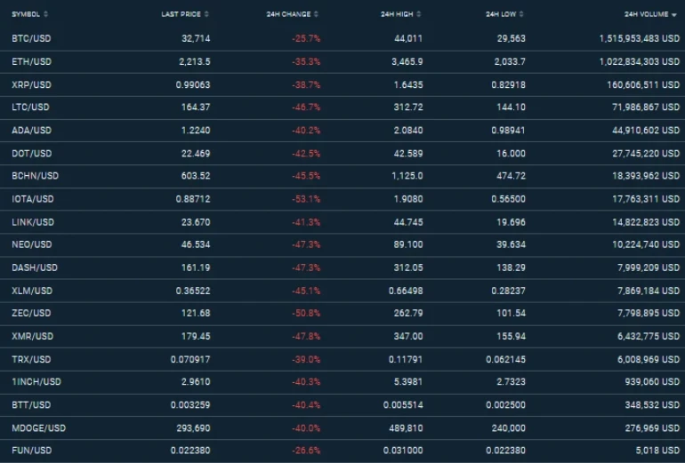The image size is (685, 463).
Task: Click the 24H Low sort icon
Action: click(522, 14)
